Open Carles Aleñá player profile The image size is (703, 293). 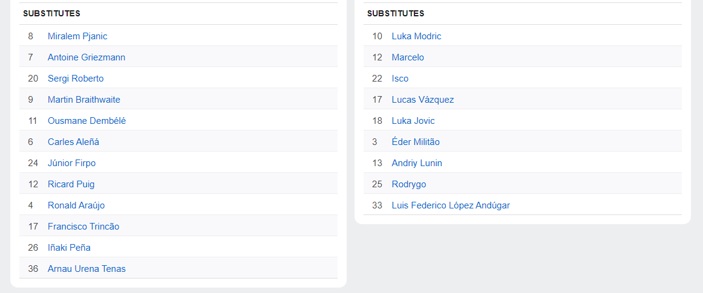tap(74, 142)
